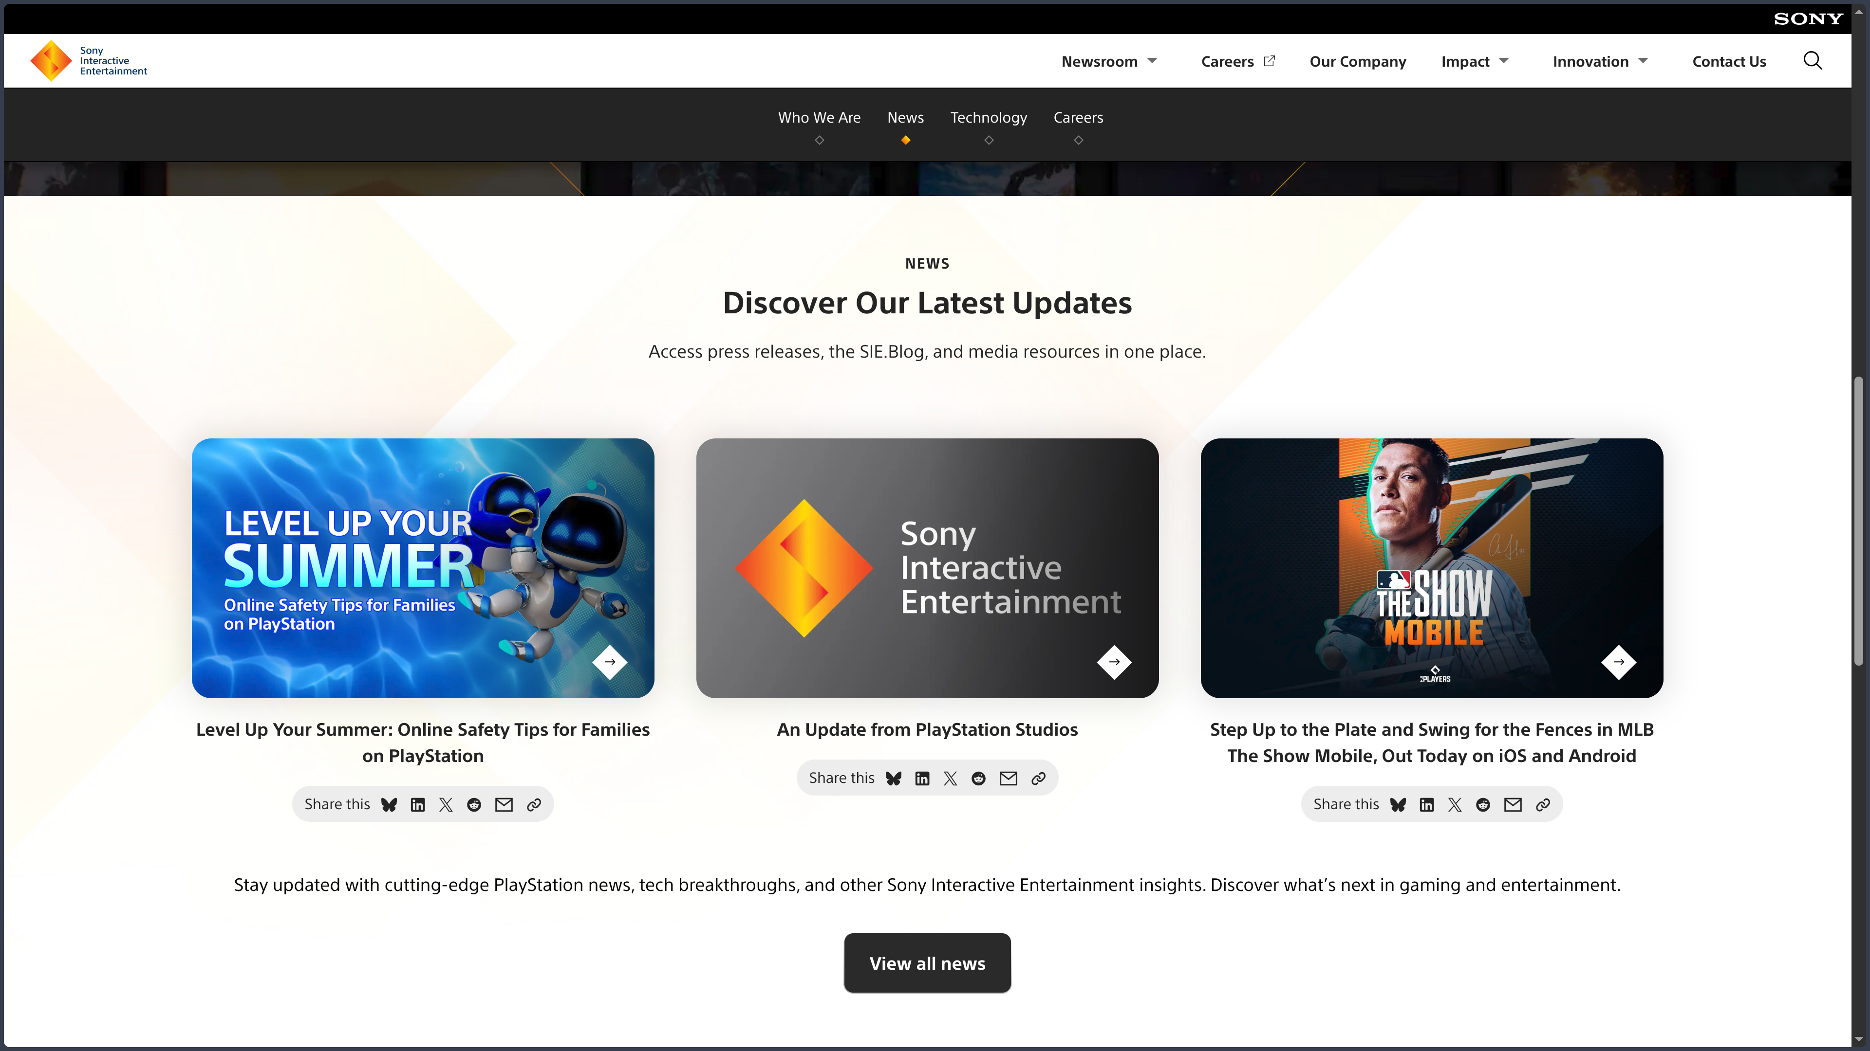Share Level Up Your Summer on LinkedIn

(417, 804)
